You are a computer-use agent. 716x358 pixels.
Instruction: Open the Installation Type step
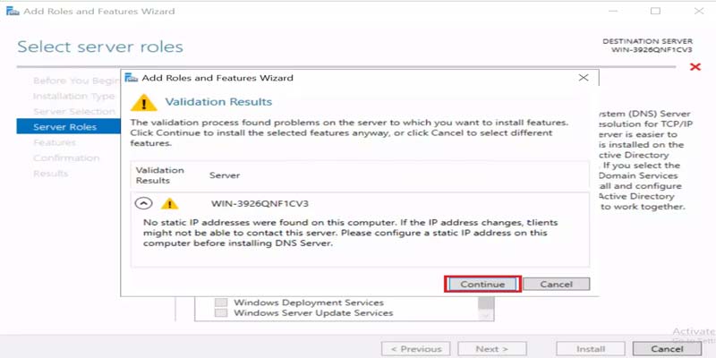click(x=73, y=96)
